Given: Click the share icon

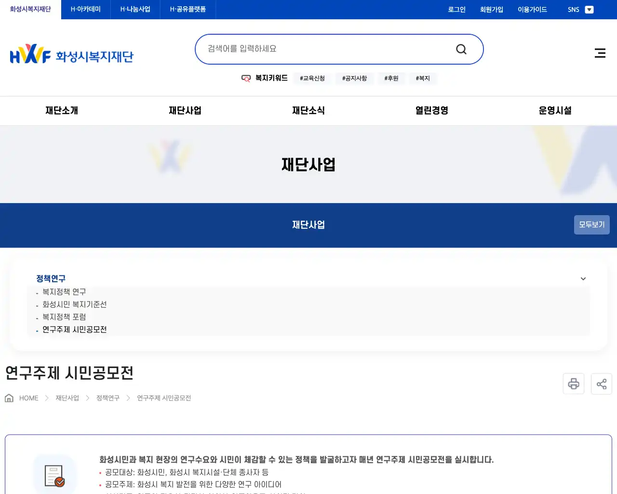Looking at the screenshot, I should (x=601, y=384).
